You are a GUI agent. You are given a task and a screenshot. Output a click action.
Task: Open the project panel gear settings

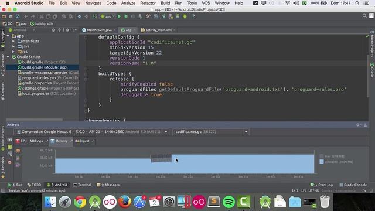(x=68, y=30)
